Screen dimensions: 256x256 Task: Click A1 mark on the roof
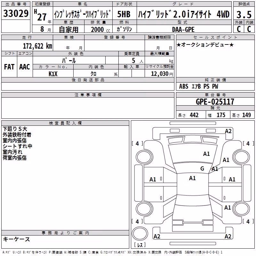coord(193,178)
